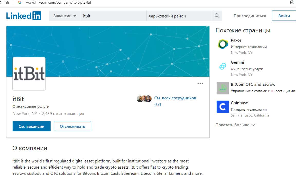Click the Присоединиться link
This screenshot has height=175, width=296.
[249, 16]
